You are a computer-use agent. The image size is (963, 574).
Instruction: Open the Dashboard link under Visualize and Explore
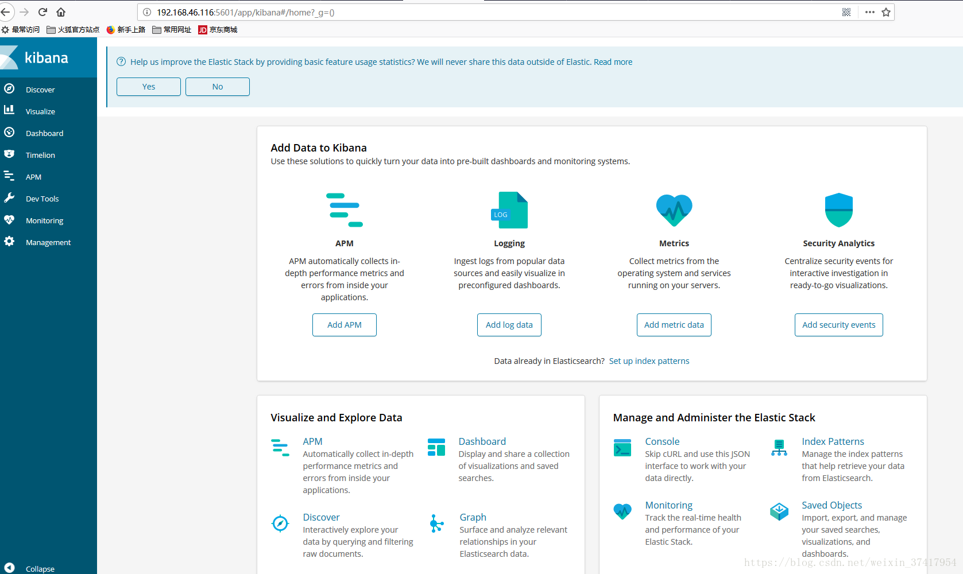482,441
